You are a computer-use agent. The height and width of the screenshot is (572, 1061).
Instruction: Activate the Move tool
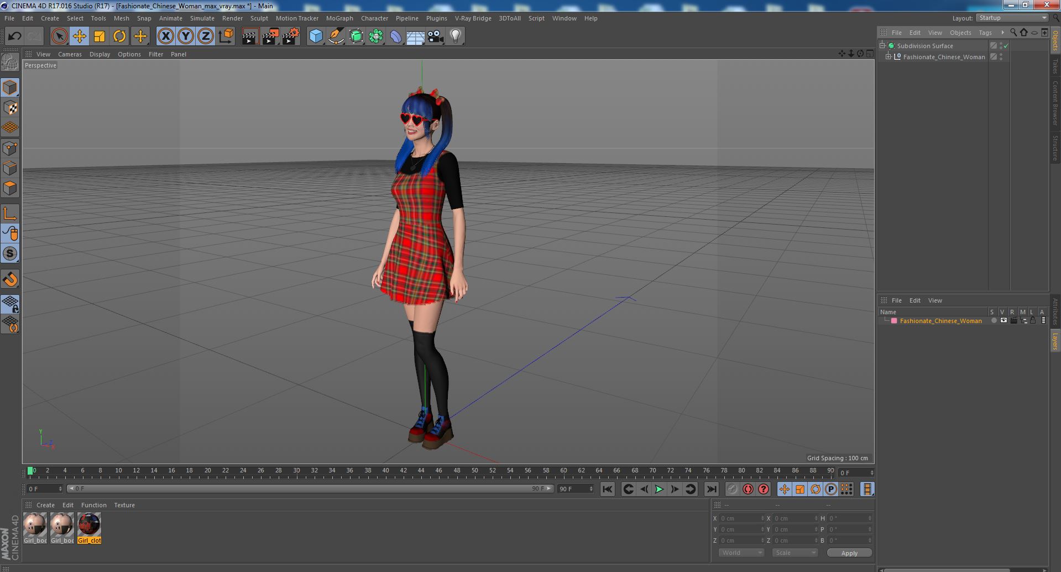coord(79,37)
